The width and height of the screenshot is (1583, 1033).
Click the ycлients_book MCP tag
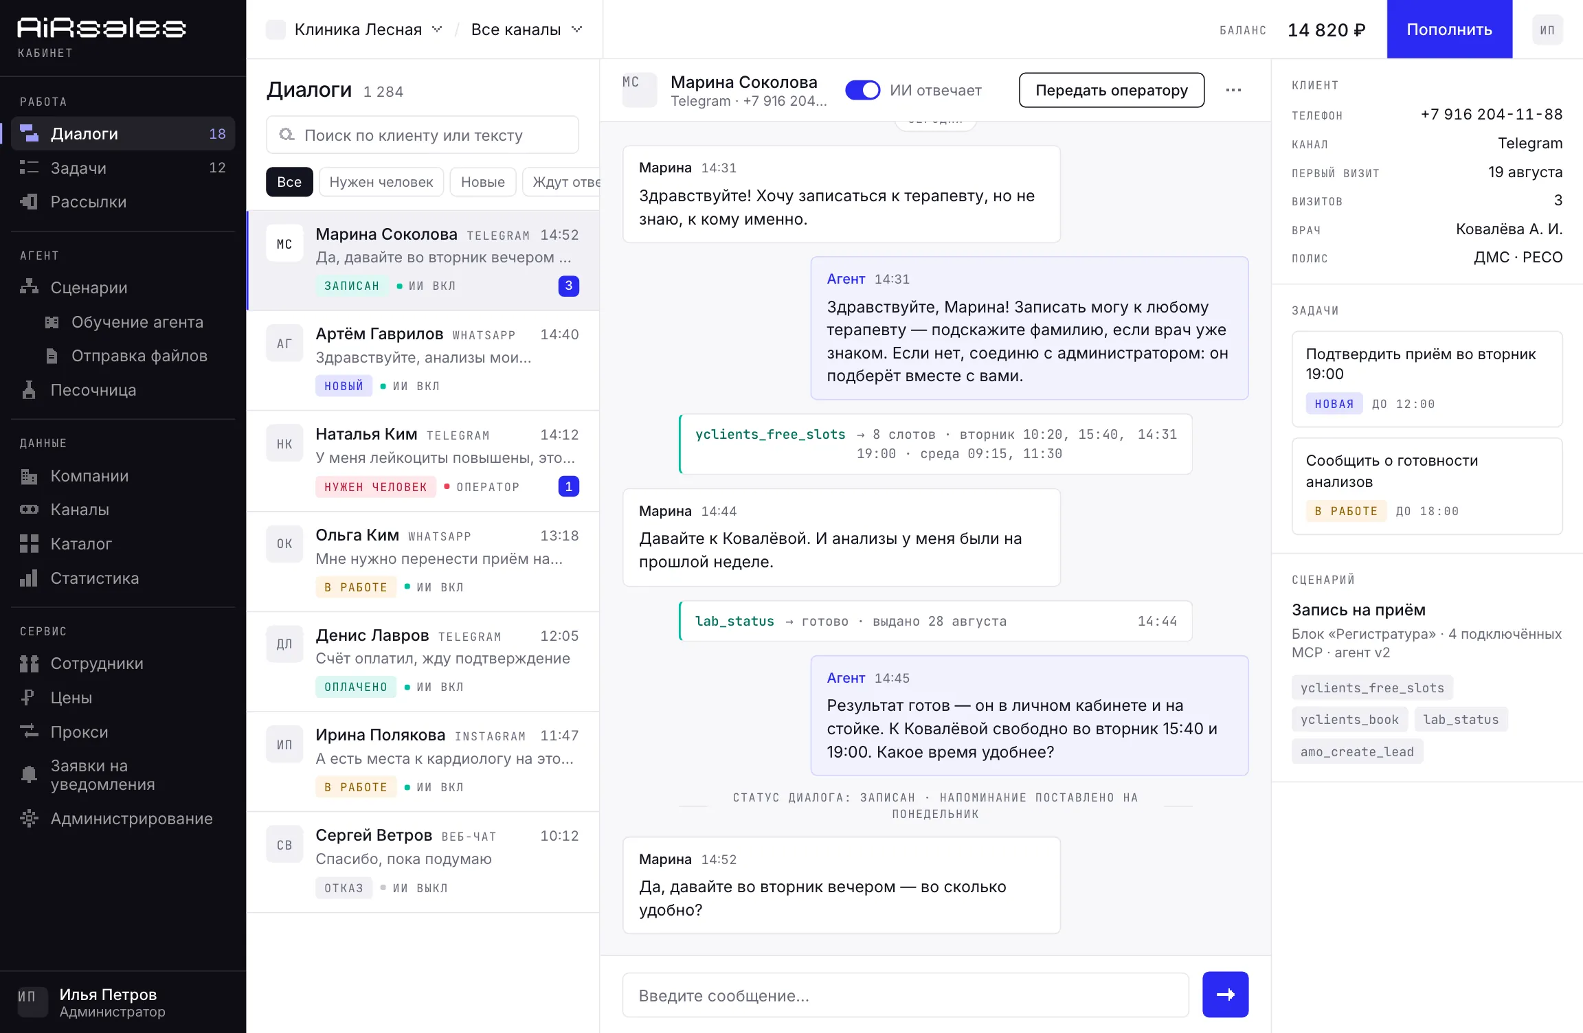[x=1349, y=719]
